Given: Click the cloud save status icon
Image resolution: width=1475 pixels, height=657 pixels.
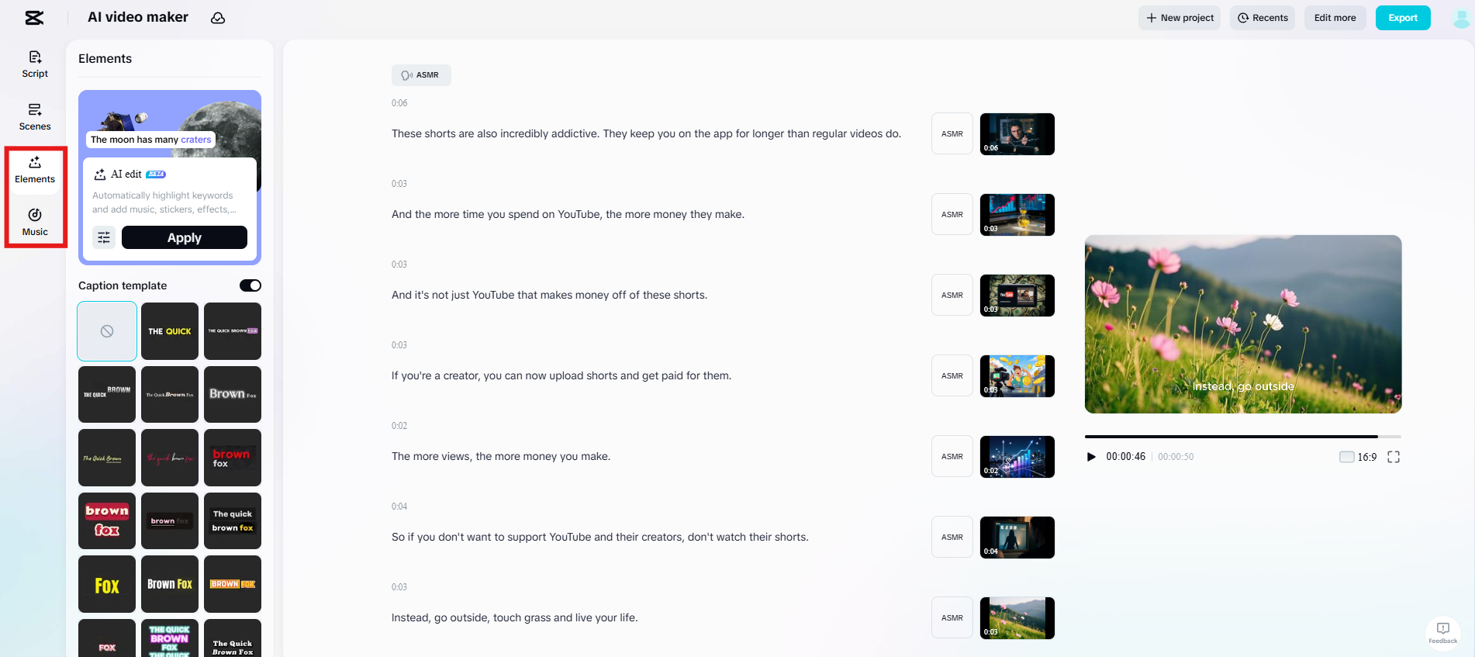Looking at the screenshot, I should 218,18.
